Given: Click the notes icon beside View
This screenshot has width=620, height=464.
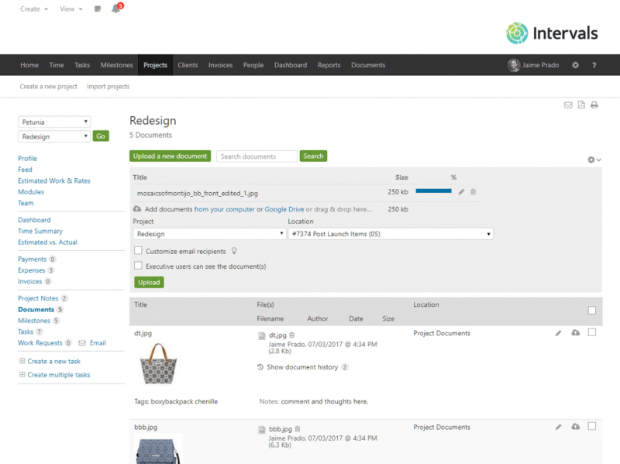Looking at the screenshot, I should (x=98, y=9).
